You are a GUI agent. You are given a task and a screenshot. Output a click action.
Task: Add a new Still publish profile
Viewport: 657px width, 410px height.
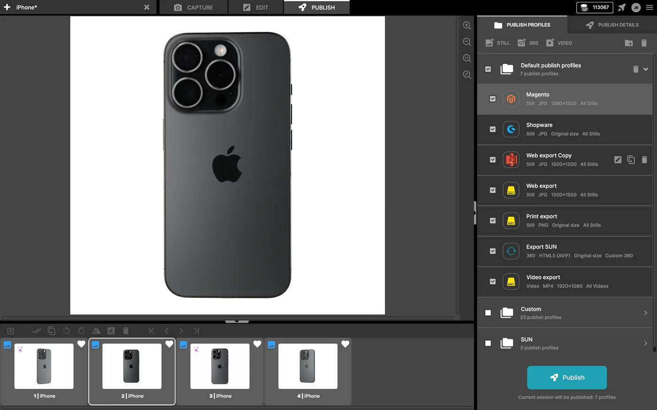tap(497, 43)
